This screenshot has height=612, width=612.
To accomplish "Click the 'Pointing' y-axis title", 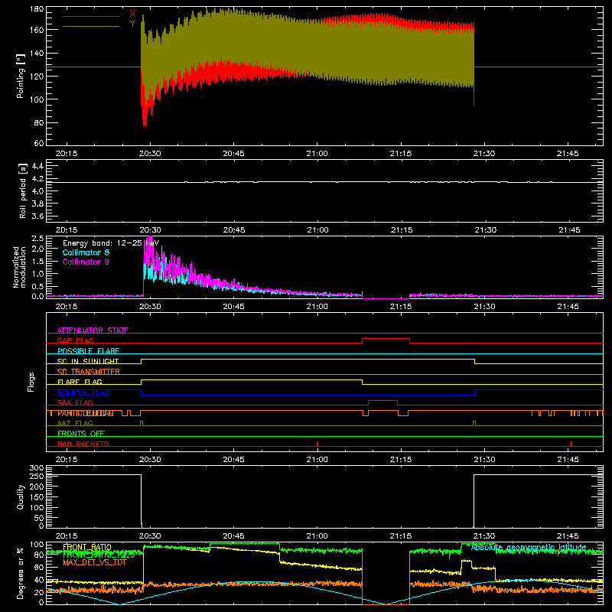I will pyautogui.click(x=21, y=76).
